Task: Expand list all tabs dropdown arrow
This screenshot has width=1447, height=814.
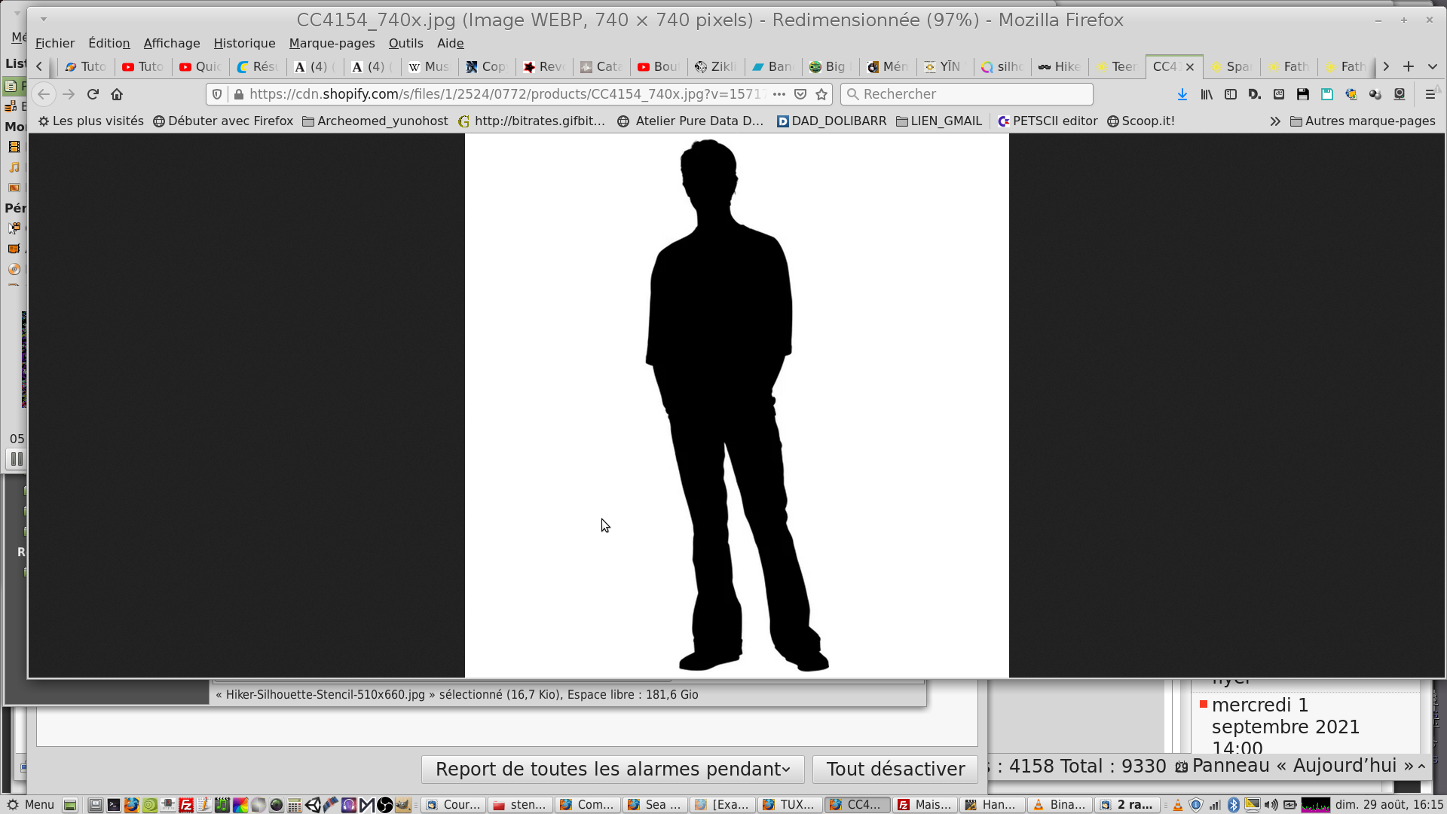Action: (1433, 66)
